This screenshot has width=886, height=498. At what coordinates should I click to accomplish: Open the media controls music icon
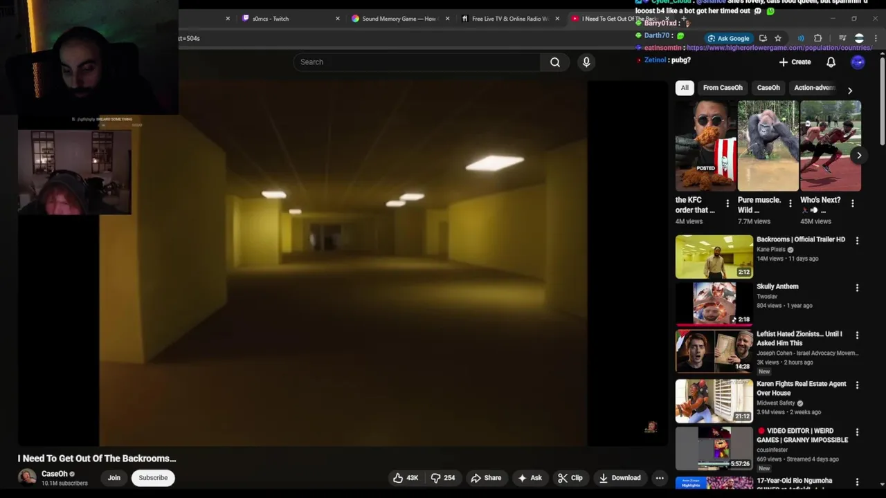pos(842,39)
